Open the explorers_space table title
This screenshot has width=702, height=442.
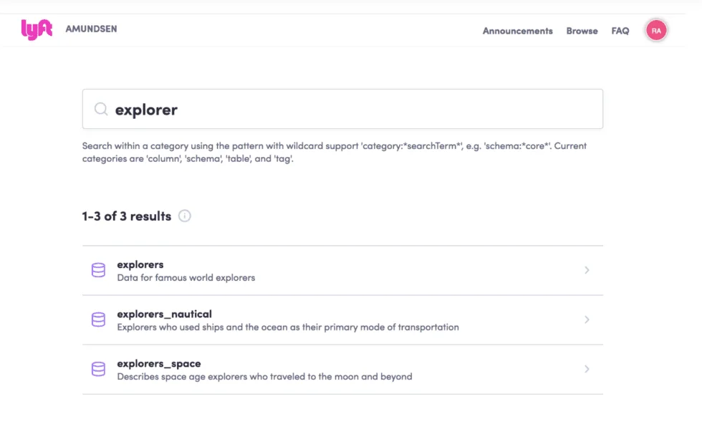(x=159, y=364)
